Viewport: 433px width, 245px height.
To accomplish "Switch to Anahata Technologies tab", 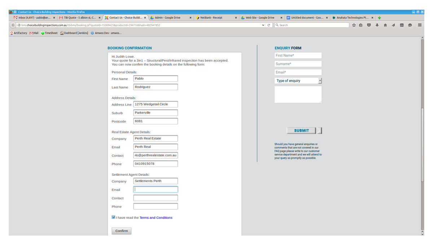I will coord(353,18).
